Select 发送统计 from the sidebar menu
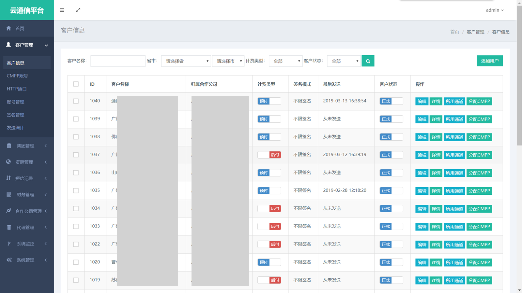Image resolution: width=522 pixels, height=293 pixels. pos(15,128)
